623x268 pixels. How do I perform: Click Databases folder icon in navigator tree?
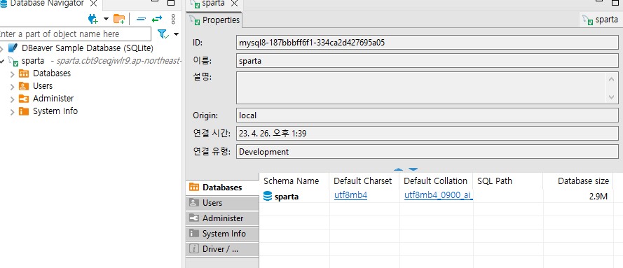tap(24, 73)
